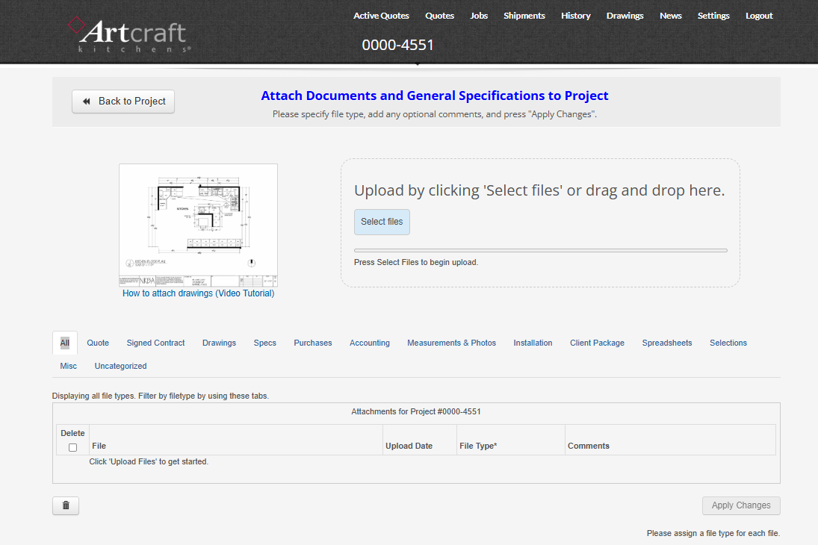Open Active Quotes in top navigation
Viewport: 818px width, 545px height.
pos(381,16)
